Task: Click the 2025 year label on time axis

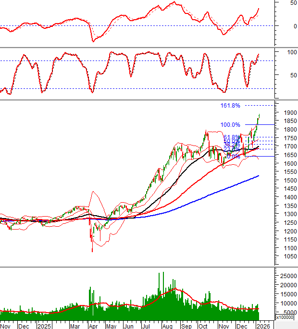Action: pos(44,326)
